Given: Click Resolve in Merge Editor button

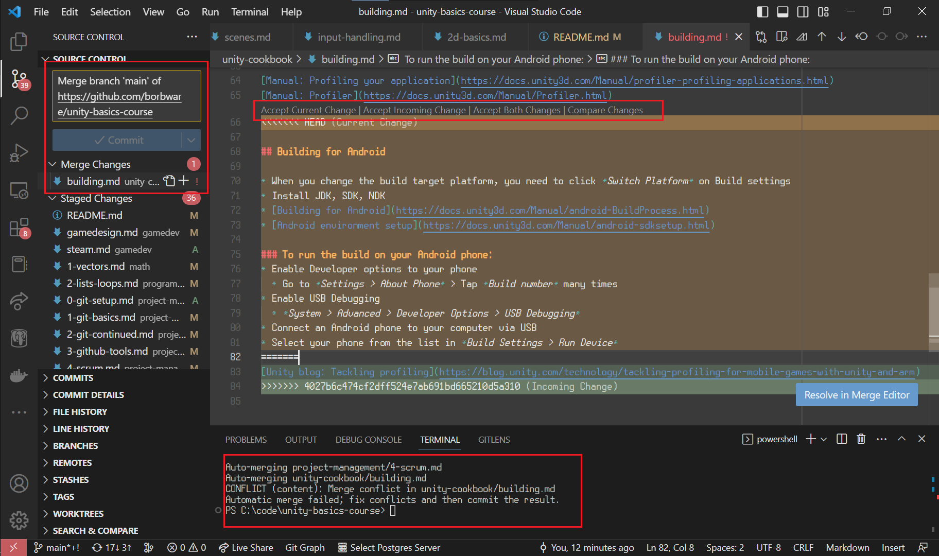Looking at the screenshot, I should tap(857, 395).
